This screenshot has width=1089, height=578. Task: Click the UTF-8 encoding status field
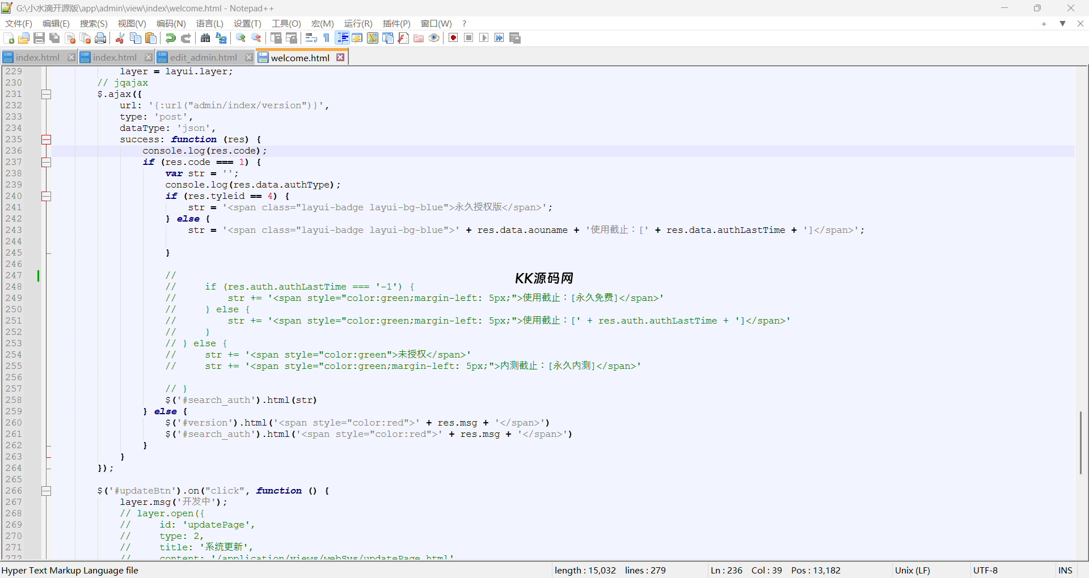tap(985, 570)
